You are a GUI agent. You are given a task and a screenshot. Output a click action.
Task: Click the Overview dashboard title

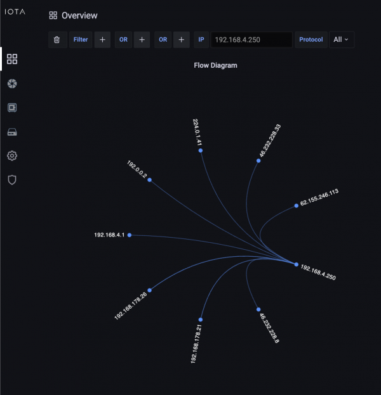pos(79,15)
